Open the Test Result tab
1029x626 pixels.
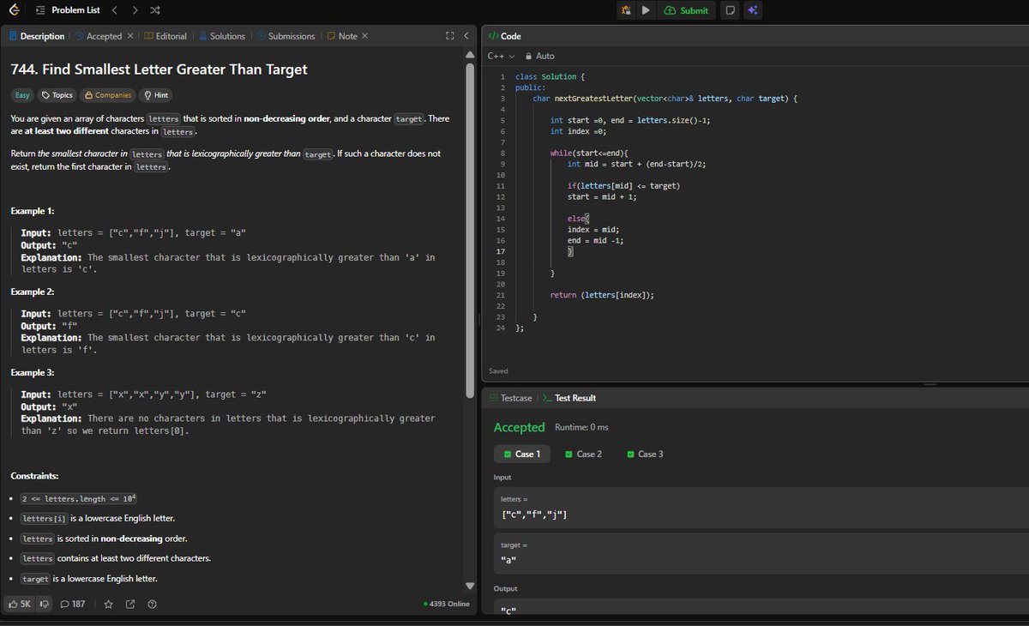(x=569, y=398)
